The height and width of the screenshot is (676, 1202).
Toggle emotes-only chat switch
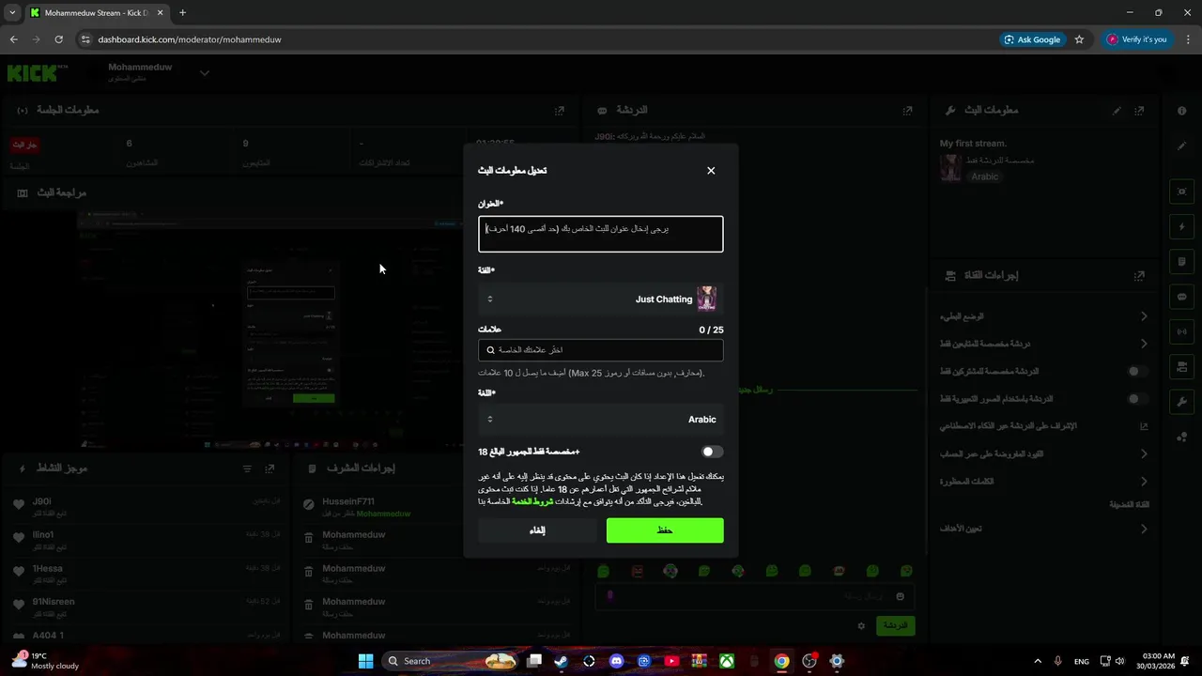pos(1137,399)
